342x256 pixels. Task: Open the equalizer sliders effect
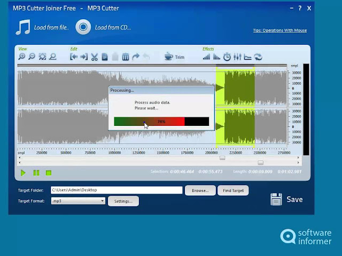(237, 57)
